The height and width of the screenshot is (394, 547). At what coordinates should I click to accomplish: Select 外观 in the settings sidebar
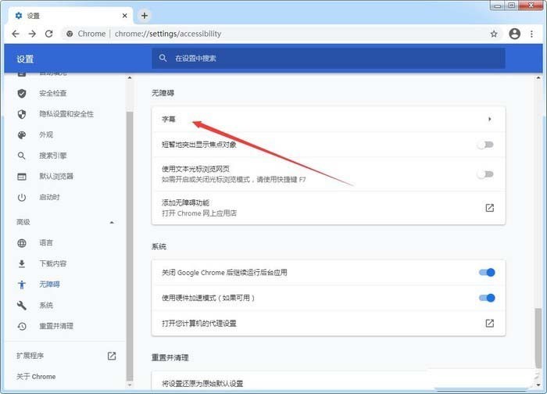(46, 134)
